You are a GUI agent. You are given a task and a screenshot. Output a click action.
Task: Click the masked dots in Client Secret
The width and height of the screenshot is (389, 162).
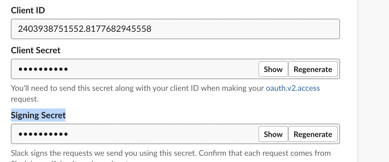tap(43, 69)
